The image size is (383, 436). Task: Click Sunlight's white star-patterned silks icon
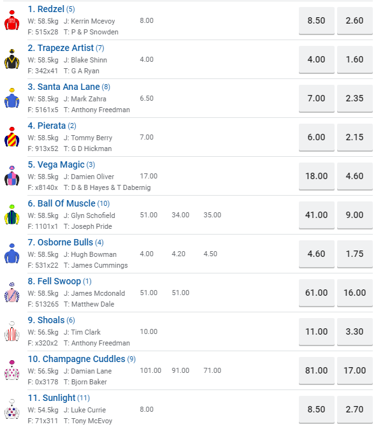(x=11, y=409)
